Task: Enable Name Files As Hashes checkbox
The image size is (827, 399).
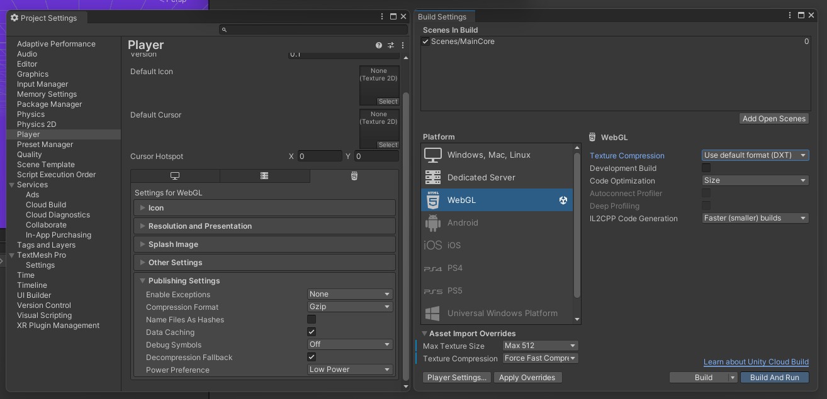Action: click(312, 319)
